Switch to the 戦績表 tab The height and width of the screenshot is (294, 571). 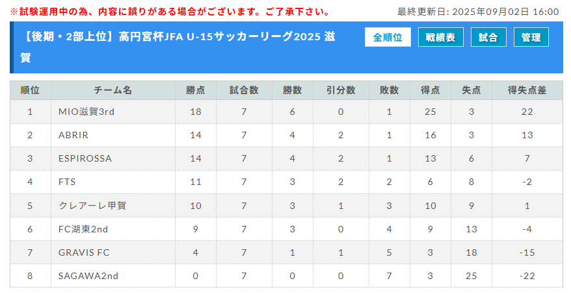click(441, 37)
